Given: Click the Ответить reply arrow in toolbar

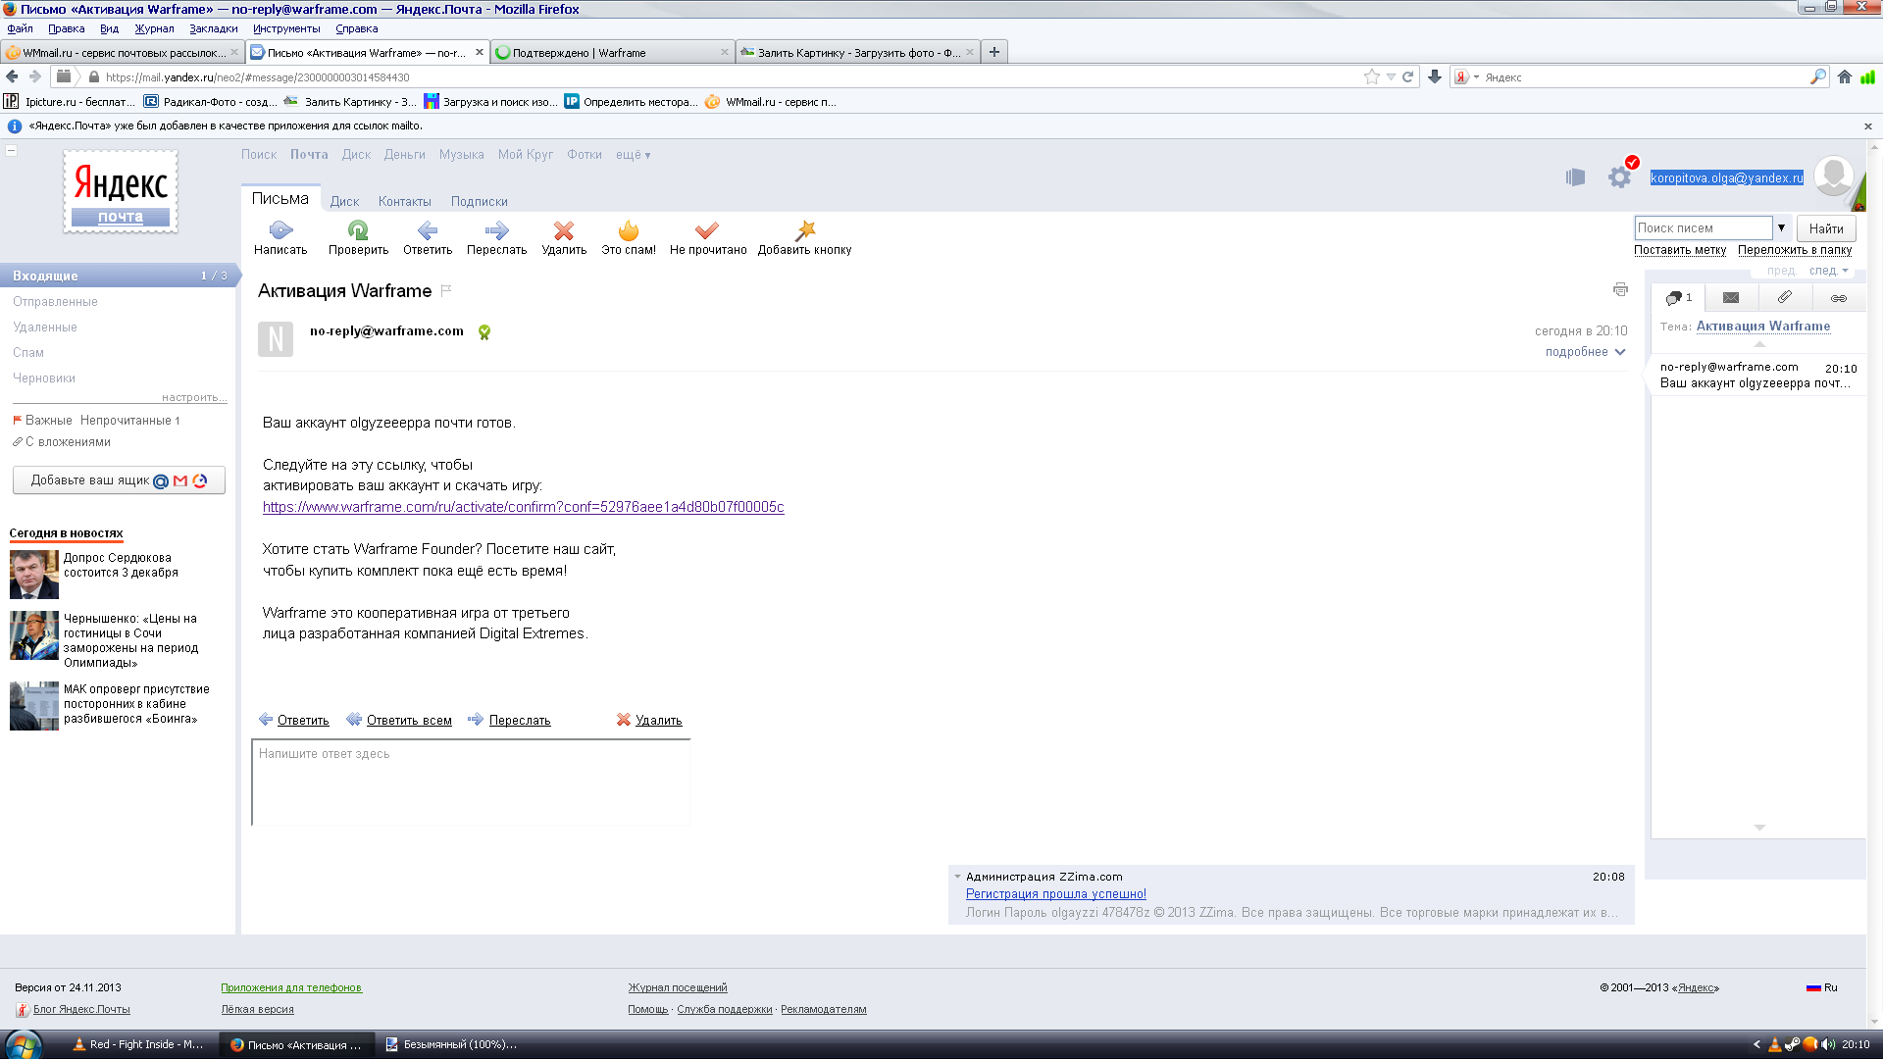Looking at the screenshot, I should click(x=427, y=230).
